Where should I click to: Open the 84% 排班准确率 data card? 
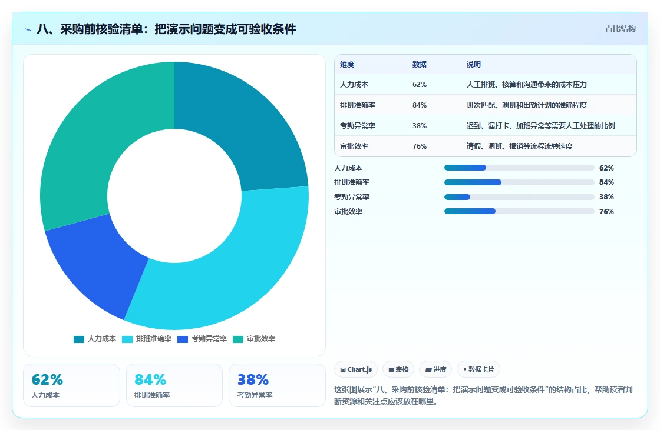(x=174, y=385)
